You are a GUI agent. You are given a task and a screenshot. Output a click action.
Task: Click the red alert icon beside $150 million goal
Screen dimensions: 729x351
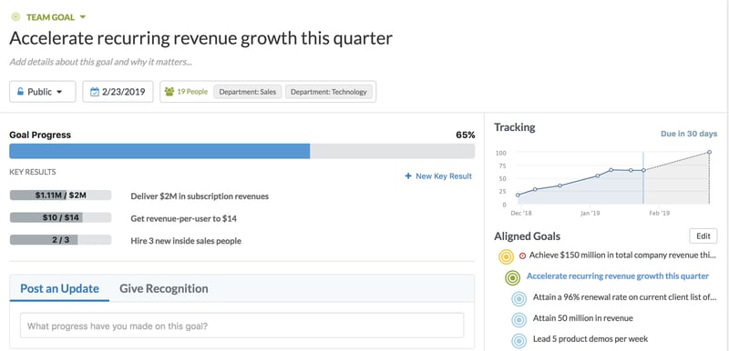tap(522, 256)
